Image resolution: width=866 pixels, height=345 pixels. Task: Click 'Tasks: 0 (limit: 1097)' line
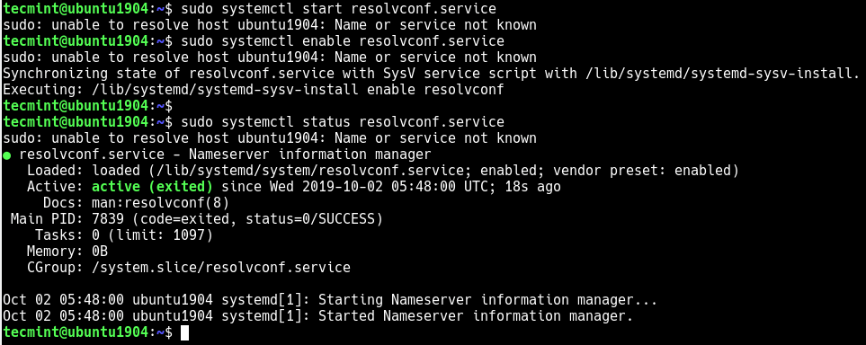pyautogui.click(x=124, y=235)
